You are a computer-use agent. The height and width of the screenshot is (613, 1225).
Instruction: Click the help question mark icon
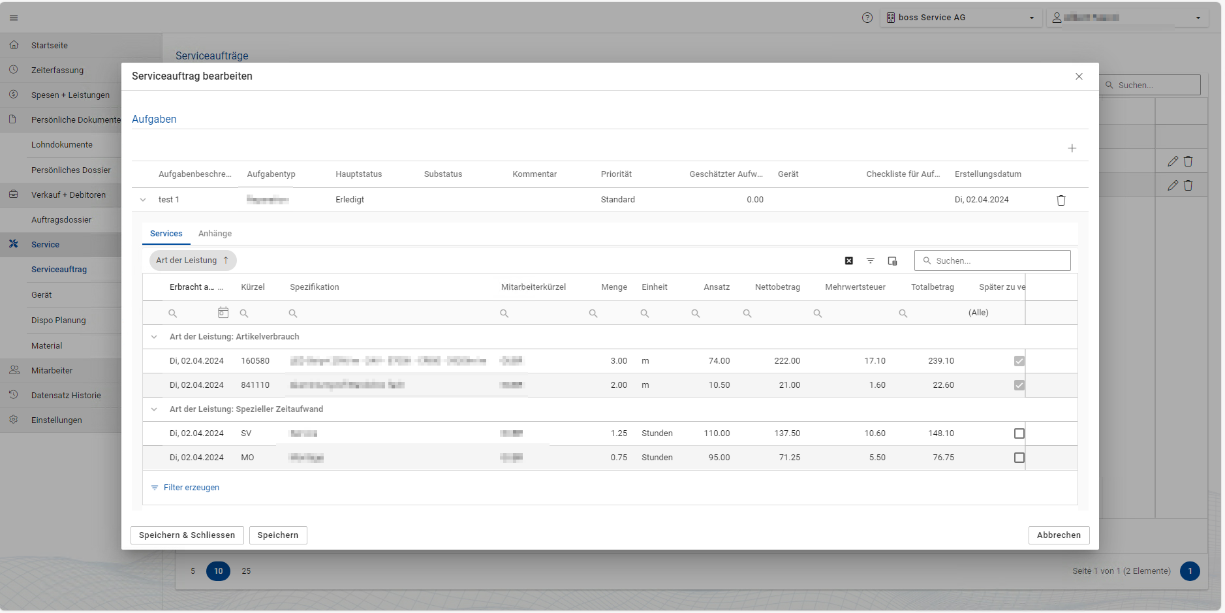pos(867,18)
